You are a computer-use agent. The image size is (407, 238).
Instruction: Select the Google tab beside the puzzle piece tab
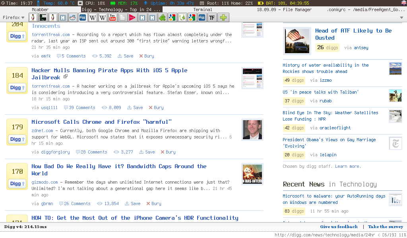click(172, 17)
